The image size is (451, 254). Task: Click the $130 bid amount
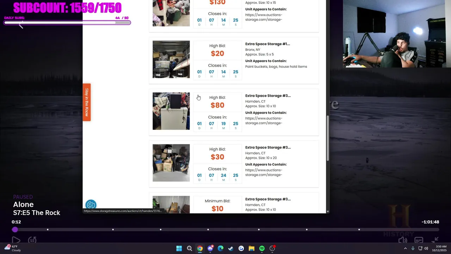(x=217, y=3)
